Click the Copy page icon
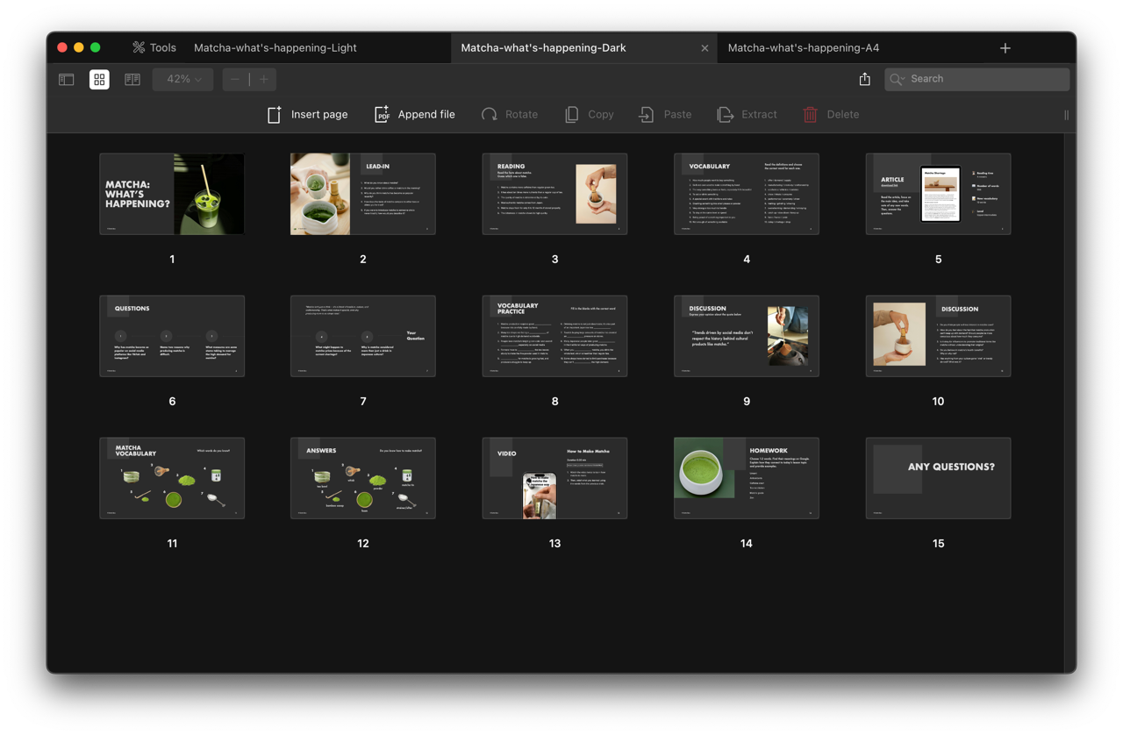 tap(589, 114)
